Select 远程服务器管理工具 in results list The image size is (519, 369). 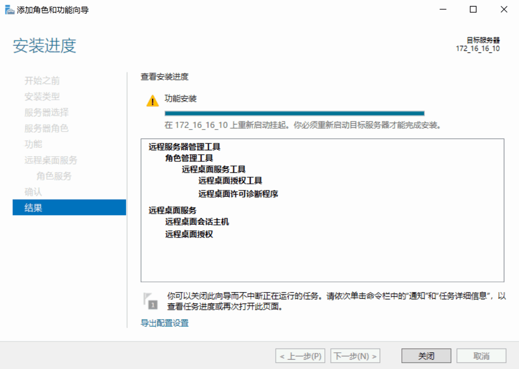pyautogui.click(x=184, y=147)
